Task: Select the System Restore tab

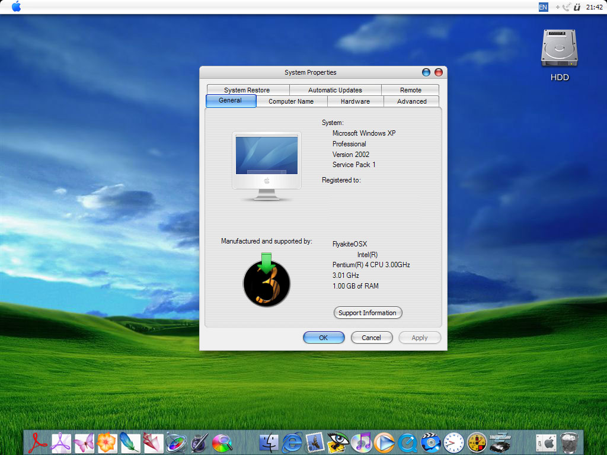Action: point(247,90)
